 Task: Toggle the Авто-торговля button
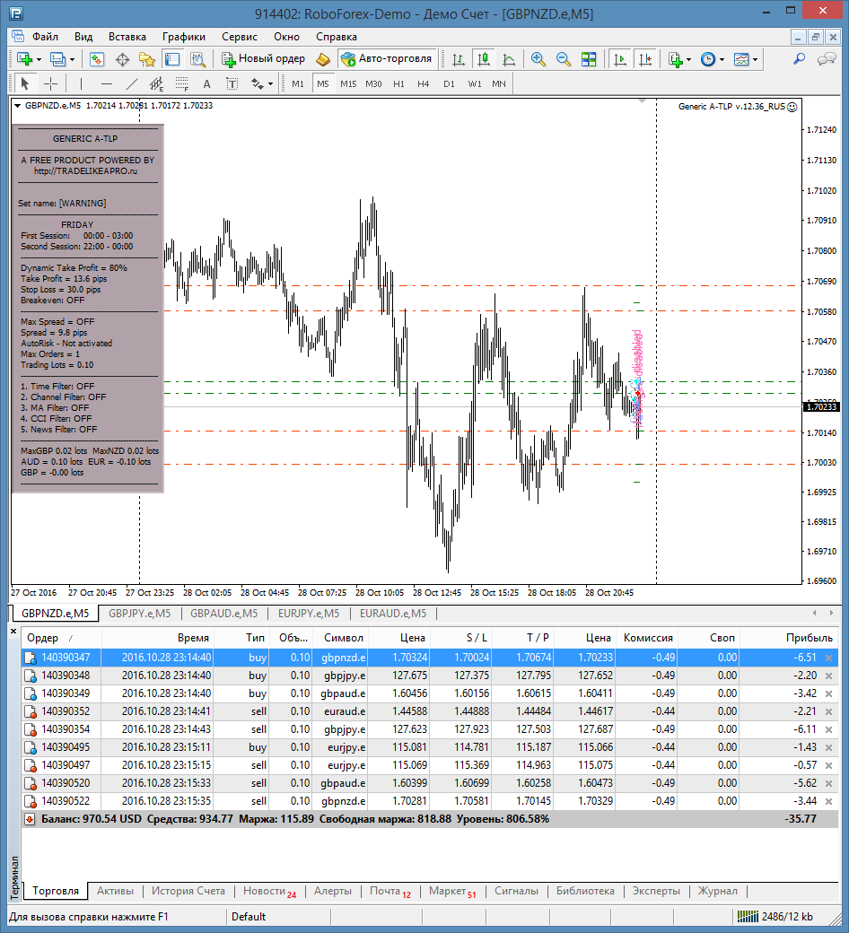point(388,59)
